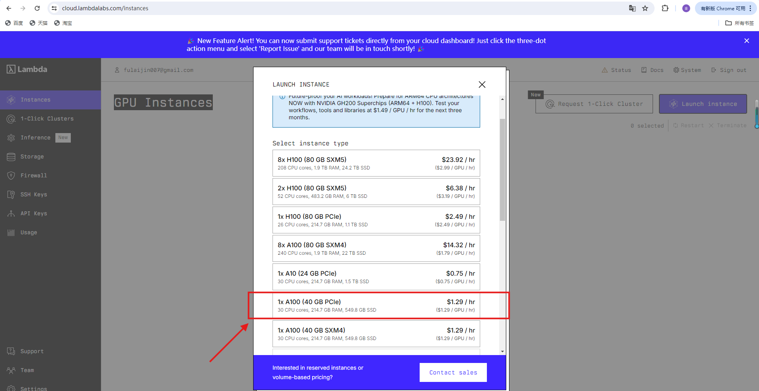Image resolution: width=759 pixels, height=391 pixels.
Task: Click the 0 selected text
Action: pos(647,126)
